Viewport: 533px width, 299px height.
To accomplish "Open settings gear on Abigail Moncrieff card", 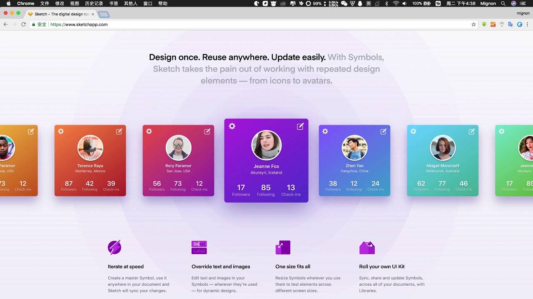I will pyautogui.click(x=413, y=131).
